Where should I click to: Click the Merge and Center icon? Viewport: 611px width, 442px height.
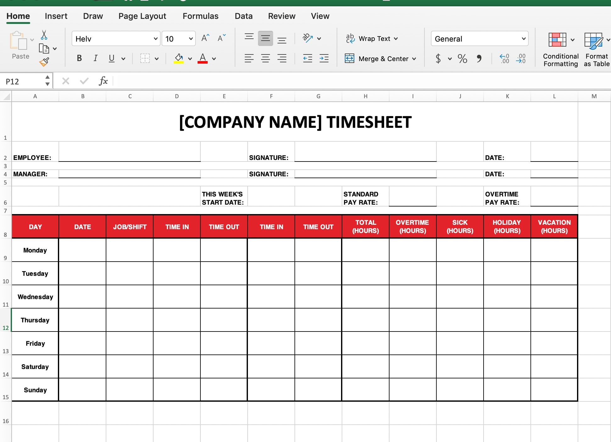(350, 58)
